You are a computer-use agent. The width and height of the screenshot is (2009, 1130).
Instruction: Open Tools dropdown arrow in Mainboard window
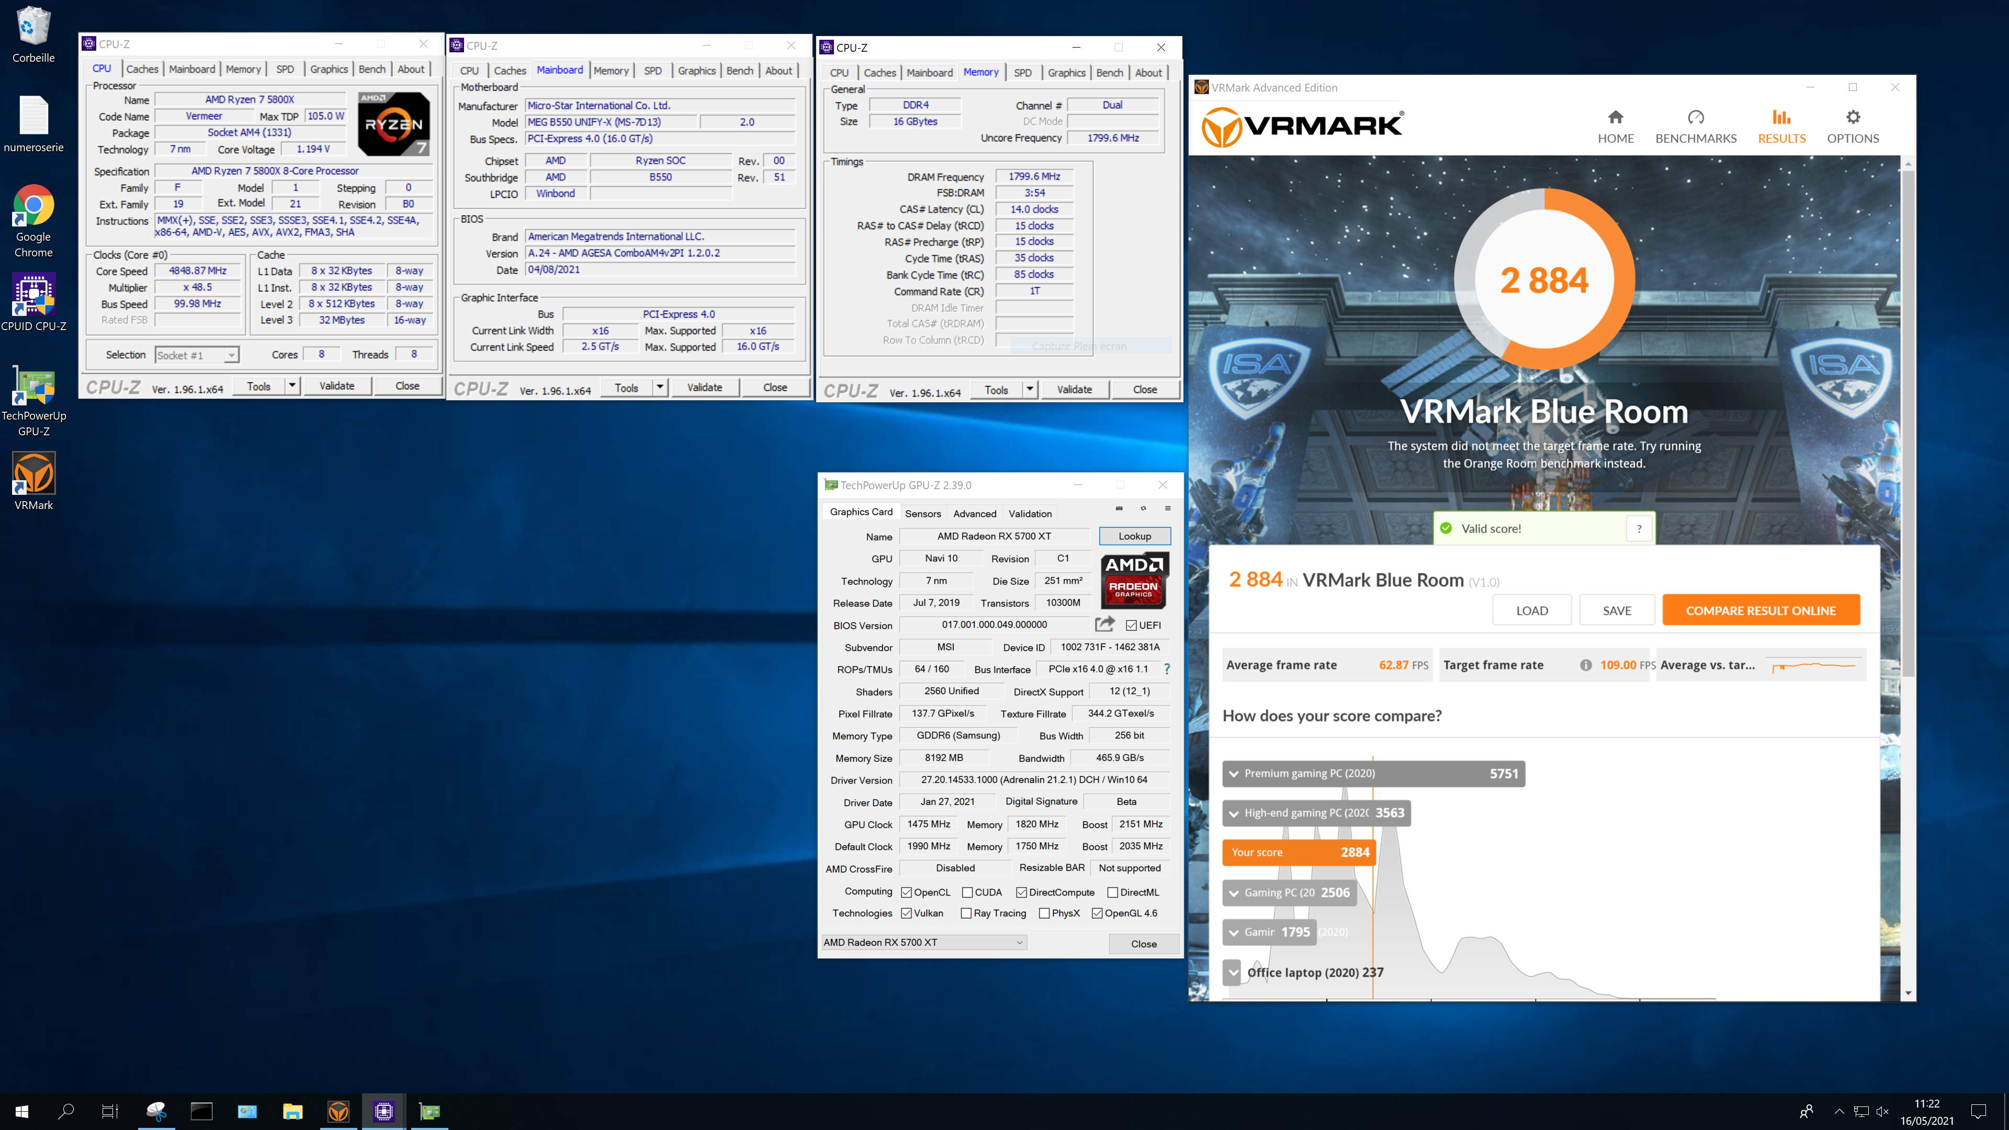pyautogui.click(x=660, y=387)
